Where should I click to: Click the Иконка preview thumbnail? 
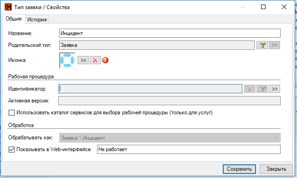pyautogui.click(x=67, y=60)
